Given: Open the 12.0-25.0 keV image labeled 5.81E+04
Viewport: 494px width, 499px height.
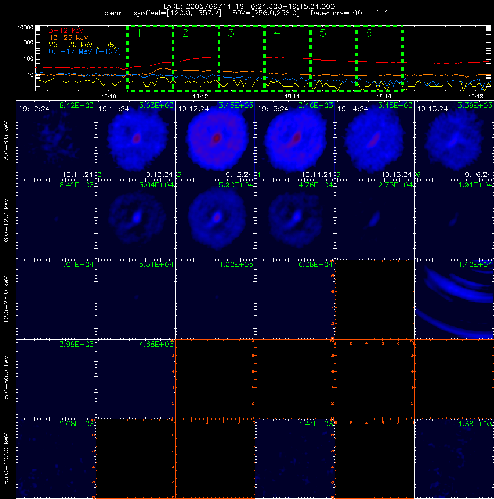Looking at the screenshot, I should click(x=135, y=299).
